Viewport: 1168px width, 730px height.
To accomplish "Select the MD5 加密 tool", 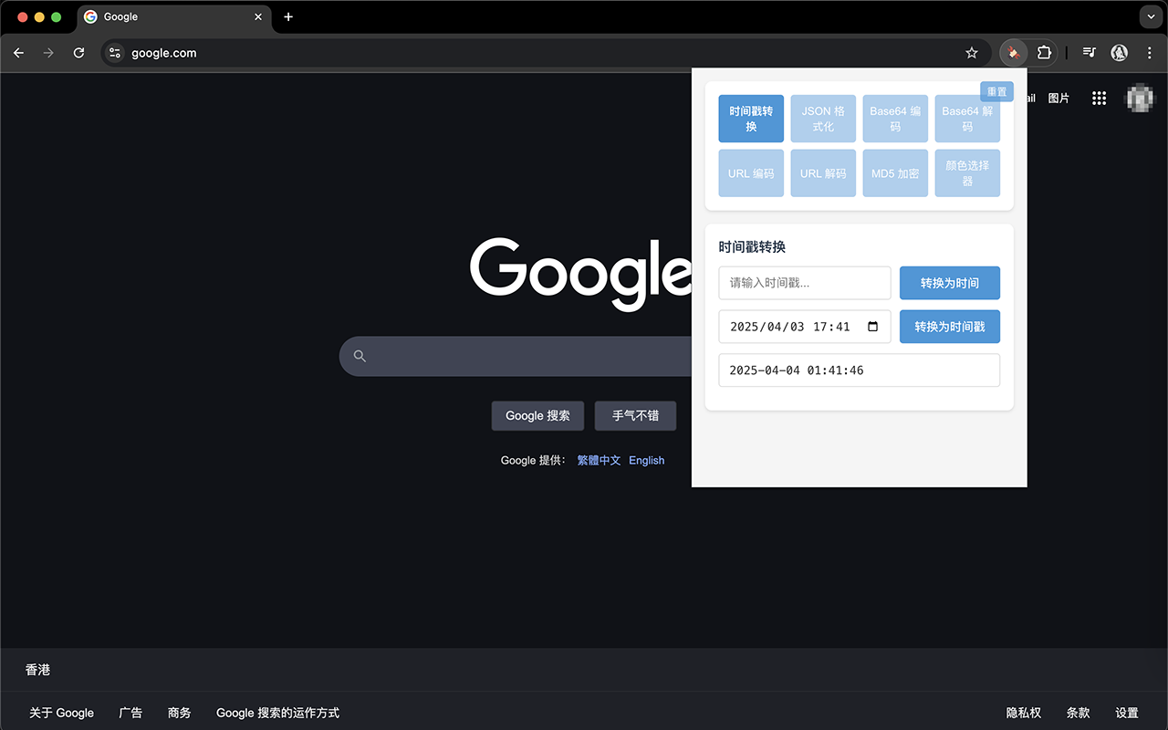I will [x=894, y=172].
